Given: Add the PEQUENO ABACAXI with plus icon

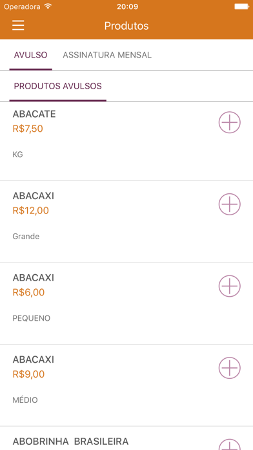Looking at the screenshot, I should [x=230, y=286].
